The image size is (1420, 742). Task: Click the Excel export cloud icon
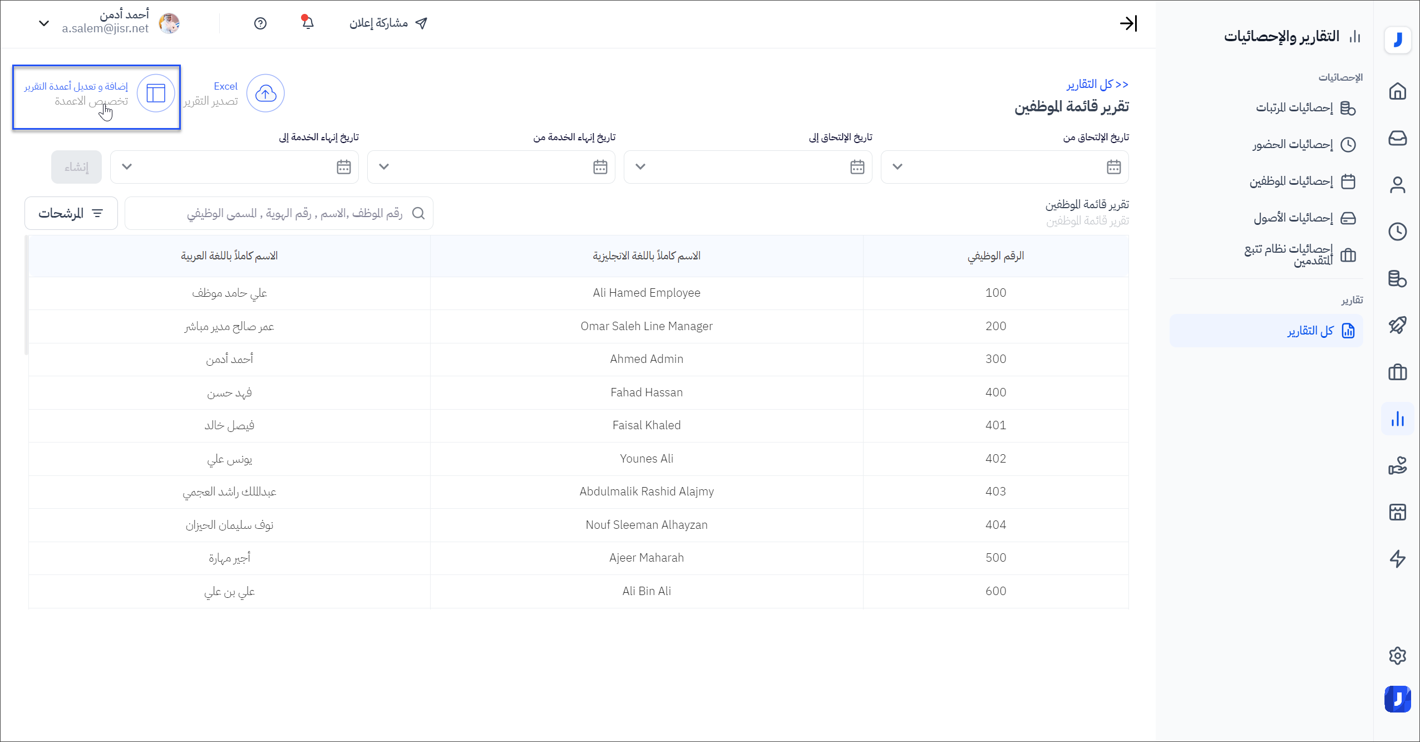265,94
